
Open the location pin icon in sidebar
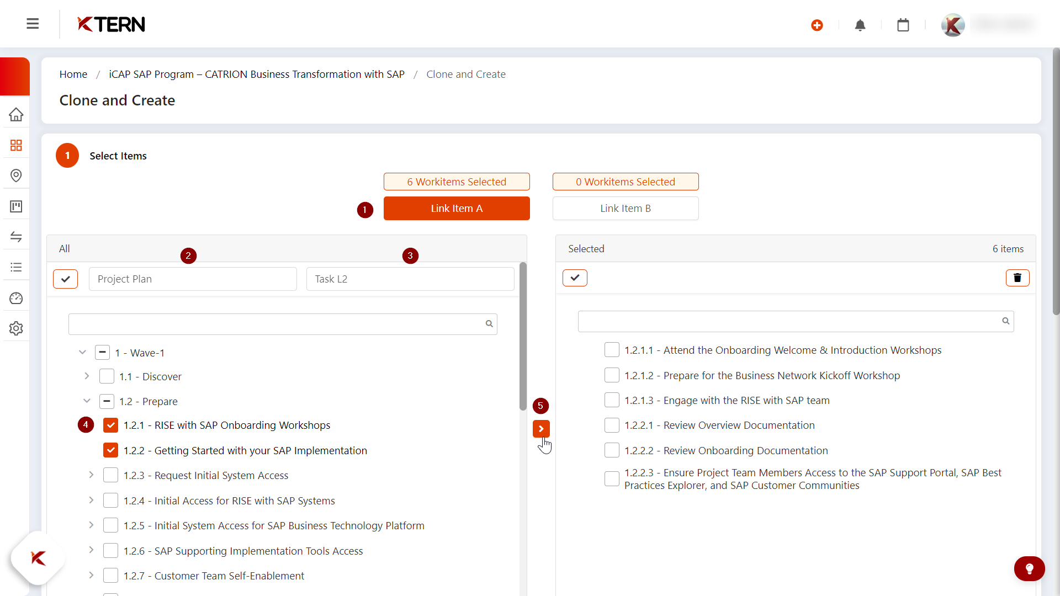click(16, 175)
